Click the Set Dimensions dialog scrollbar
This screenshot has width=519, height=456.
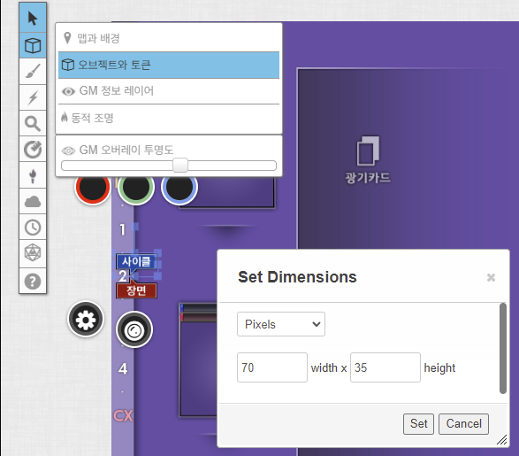pos(503,348)
